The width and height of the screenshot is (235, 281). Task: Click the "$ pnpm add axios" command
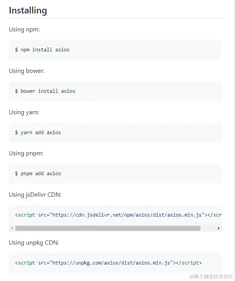pyautogui.click(x=38, y=174)
